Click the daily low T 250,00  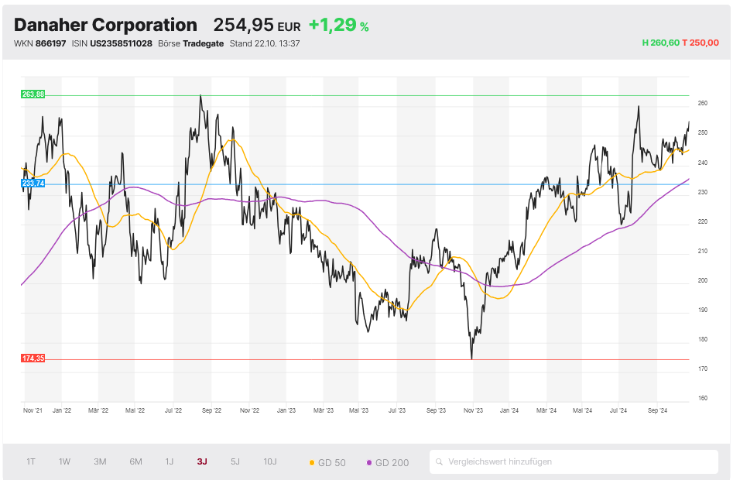(x=701, y=43)
